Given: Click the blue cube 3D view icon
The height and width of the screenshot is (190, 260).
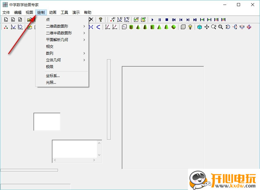Looking at the screenshot, I should [x=199, y=27].
